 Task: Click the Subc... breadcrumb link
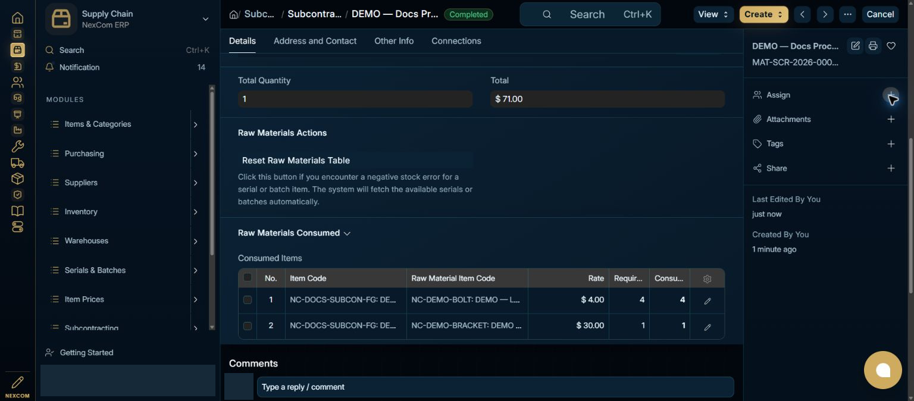tap(260, 14)
